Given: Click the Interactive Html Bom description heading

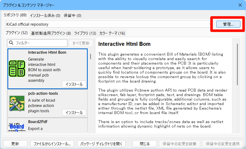Looking at the screenshot, I should pos(124,44).
